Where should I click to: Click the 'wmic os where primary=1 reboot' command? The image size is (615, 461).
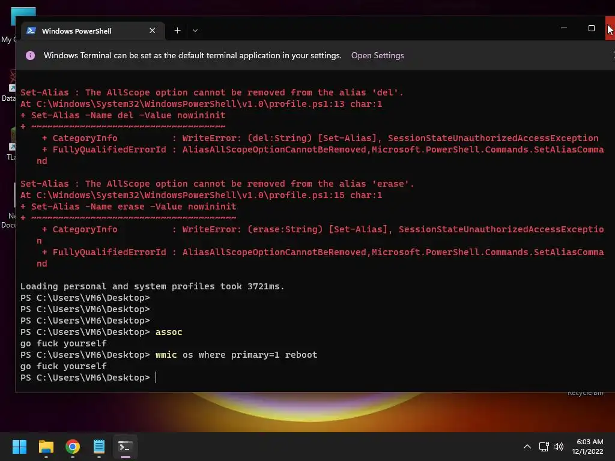coord(236,355)
